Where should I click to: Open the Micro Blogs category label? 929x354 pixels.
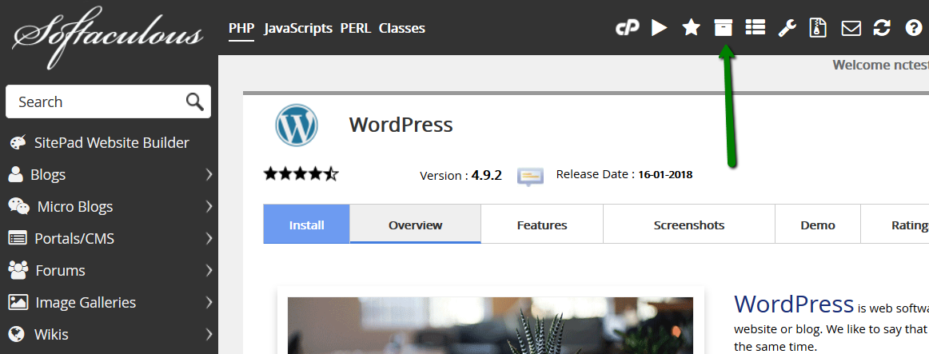75,207
